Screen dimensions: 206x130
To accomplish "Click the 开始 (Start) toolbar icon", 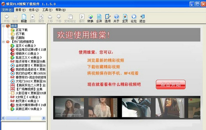I will click(6, 18).
